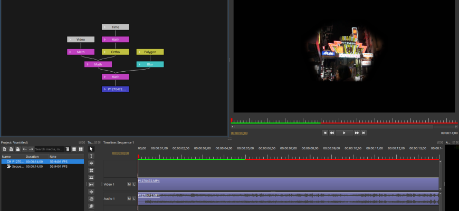This screenshot has width=459, height=211.
Task: Click the viewer duration 00:00:14;00
Action: [449, 133]
